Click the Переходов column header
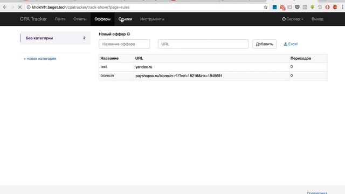 point(301,58)
